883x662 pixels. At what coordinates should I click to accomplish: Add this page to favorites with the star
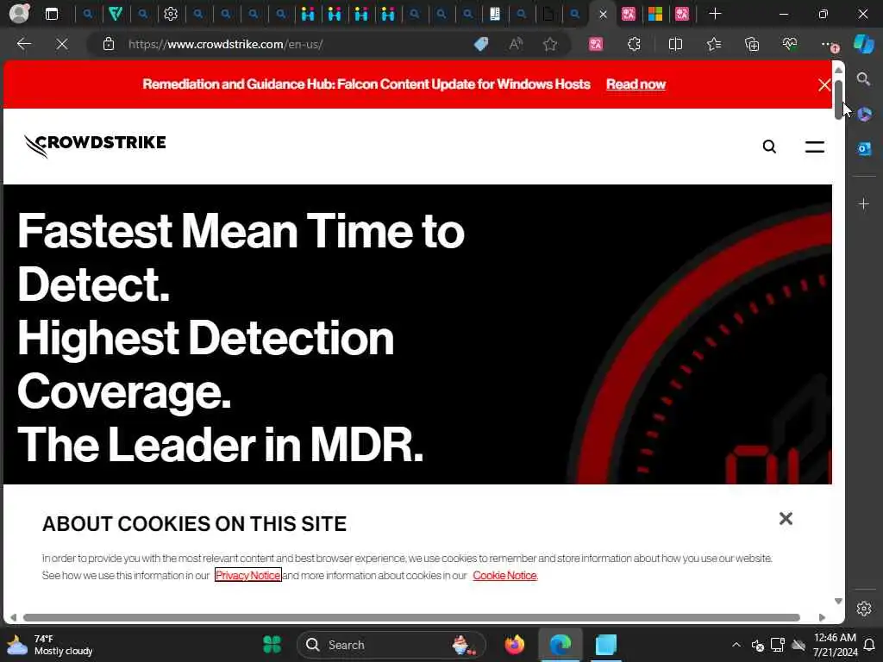(x=550, y=44)
